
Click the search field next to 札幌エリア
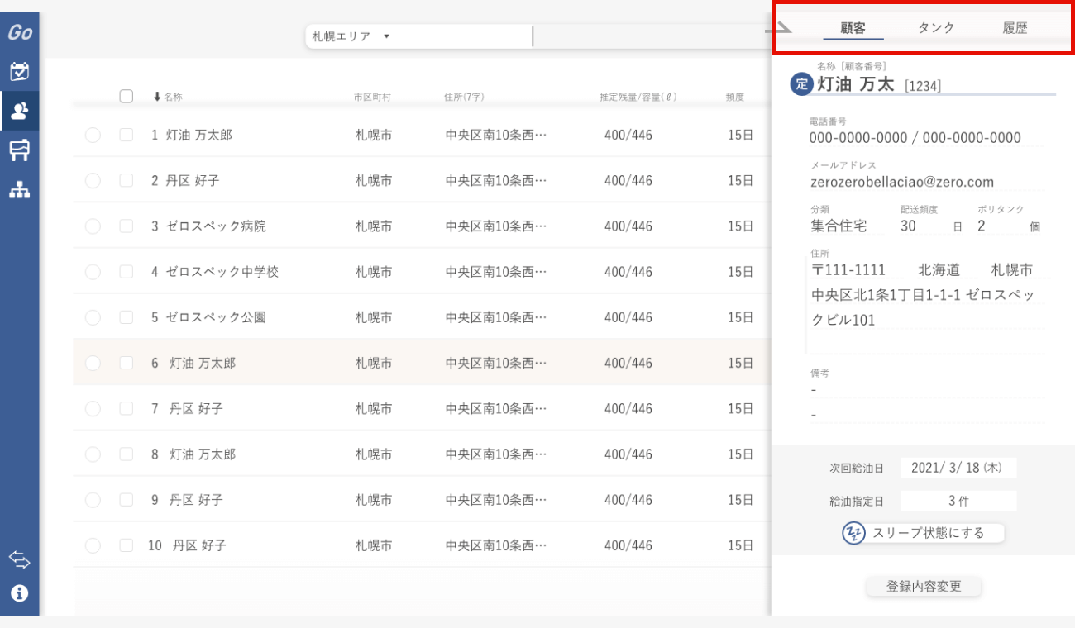652,36
